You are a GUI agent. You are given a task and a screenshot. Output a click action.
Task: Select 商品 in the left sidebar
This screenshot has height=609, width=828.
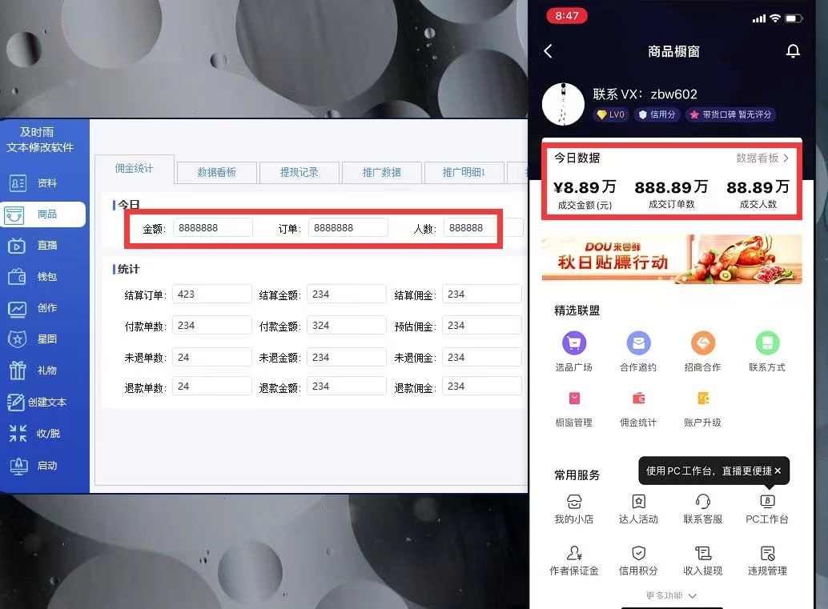[43, 214]
